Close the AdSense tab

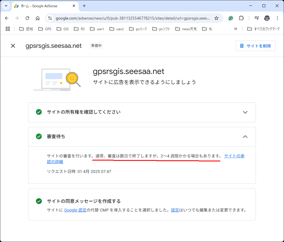74,6
